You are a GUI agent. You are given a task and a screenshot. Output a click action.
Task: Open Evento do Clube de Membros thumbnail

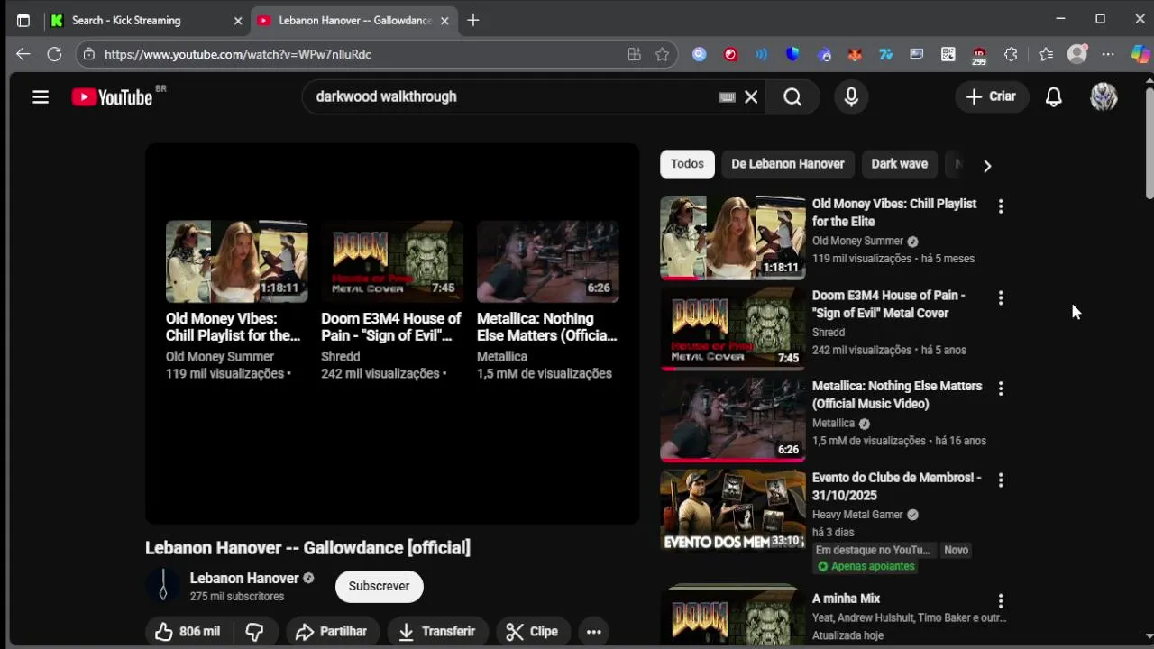tap(733, 511)
